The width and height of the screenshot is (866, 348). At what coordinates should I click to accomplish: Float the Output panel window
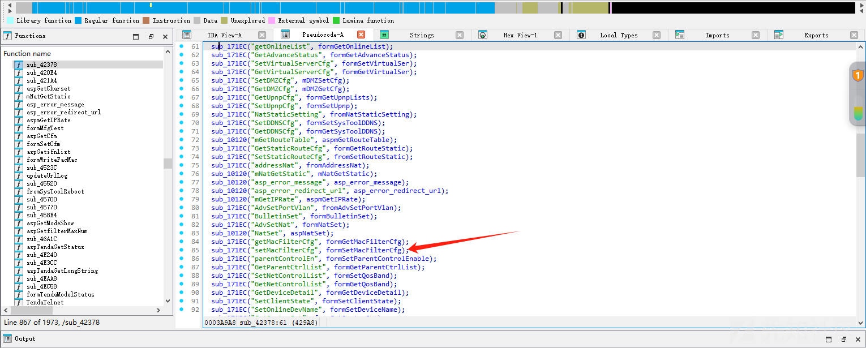click(x=829, y=339)
